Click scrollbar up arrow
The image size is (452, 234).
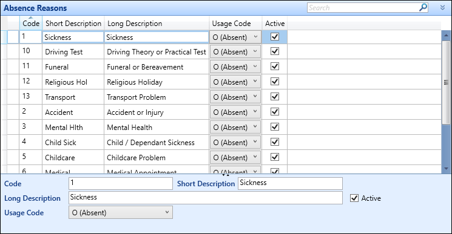click(446, 36)
